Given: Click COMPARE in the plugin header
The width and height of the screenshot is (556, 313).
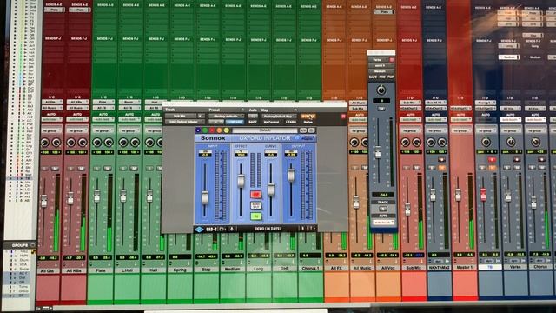Looking at the screenshot, I should pos(234,122).
